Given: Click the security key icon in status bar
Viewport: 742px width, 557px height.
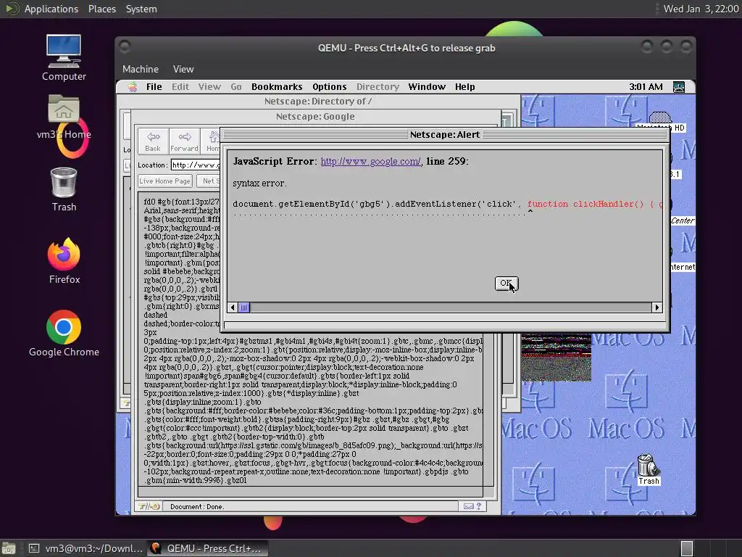Looking at the screenshot, I should [x=149, y=506].
